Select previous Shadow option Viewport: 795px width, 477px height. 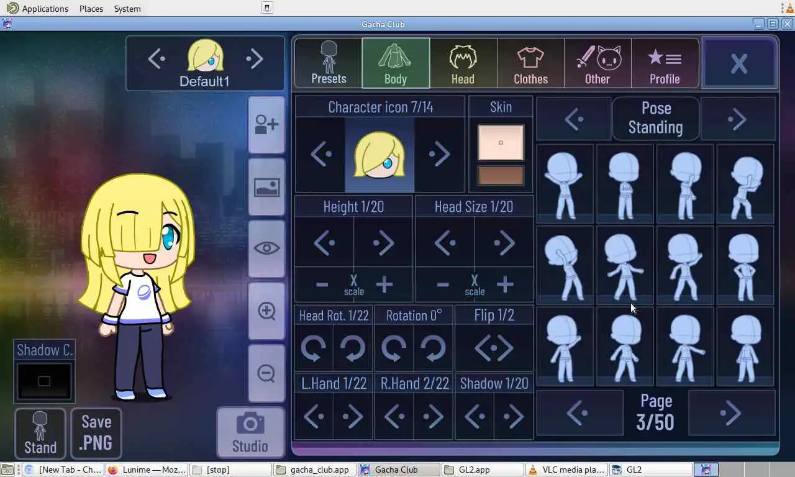click(x=475, y=416)
